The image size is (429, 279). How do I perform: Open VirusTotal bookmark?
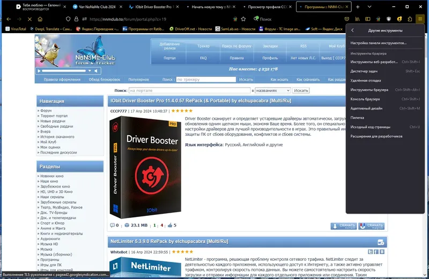[x=16, y=29]
